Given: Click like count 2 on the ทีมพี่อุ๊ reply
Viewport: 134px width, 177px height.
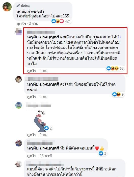Looking at the screenshot, I should (x=102, y=153).
